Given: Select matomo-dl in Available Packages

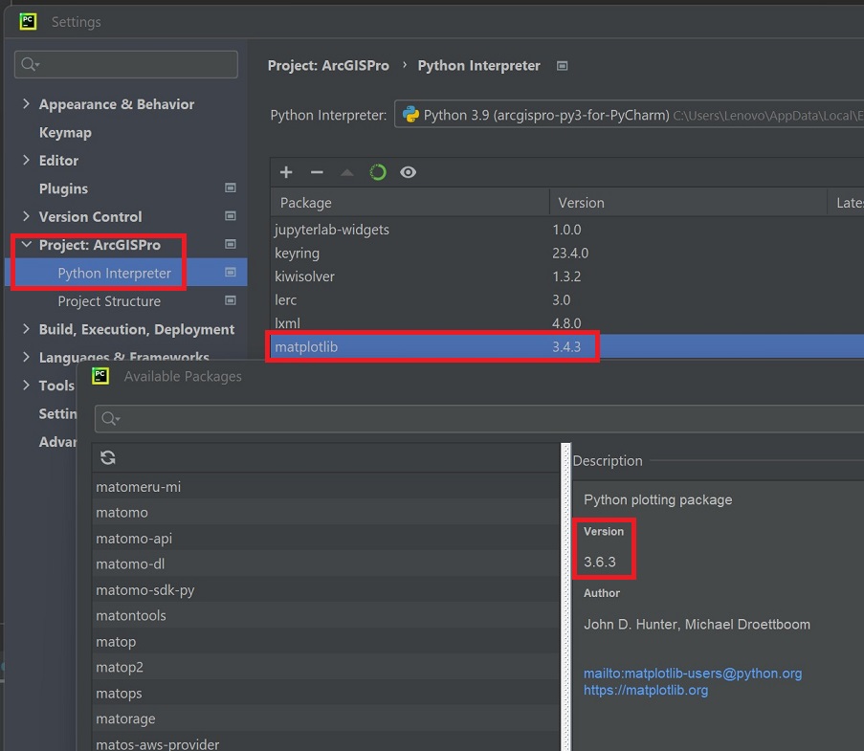Looking at the screenshot, I should (x=326, y=564).
